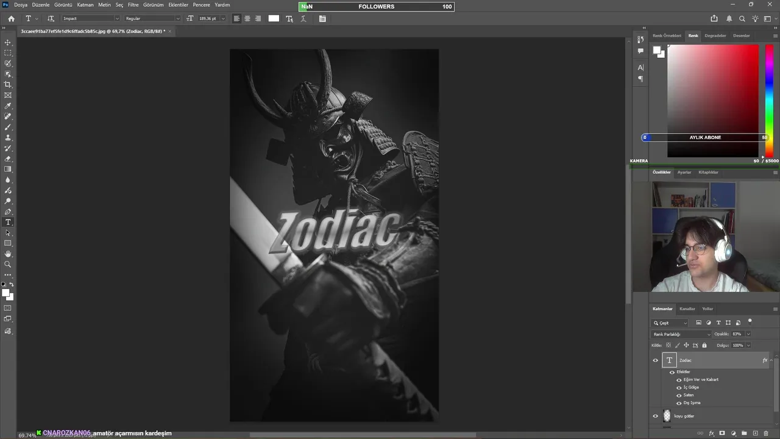The width and height of the screenshot is (780, 439).
Task: Switch to the Degradeler tab
Action: tap(715, 35)
